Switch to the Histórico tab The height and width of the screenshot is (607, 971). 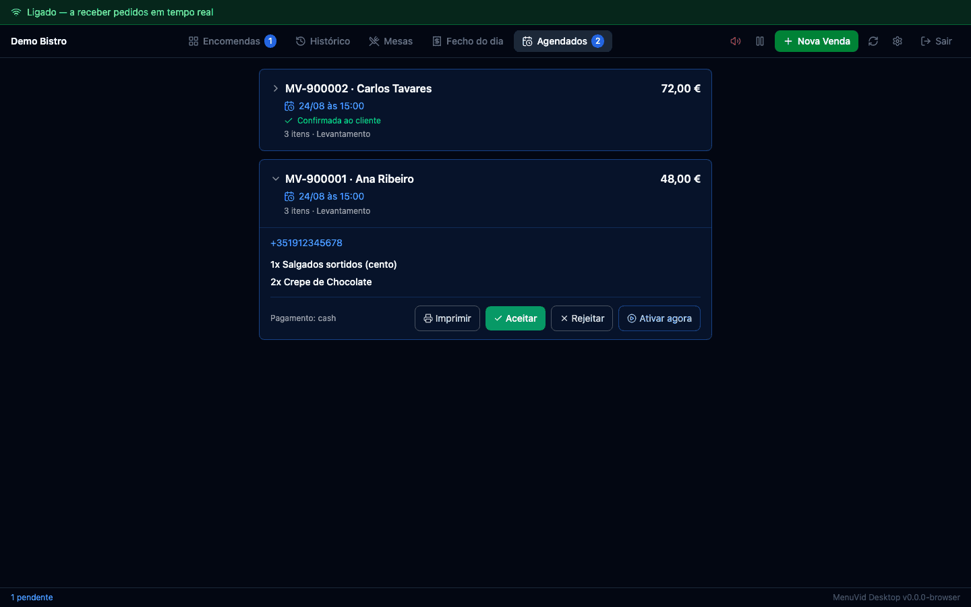coord(323,41)
